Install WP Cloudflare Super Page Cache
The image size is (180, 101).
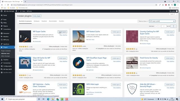pos(116,58)
